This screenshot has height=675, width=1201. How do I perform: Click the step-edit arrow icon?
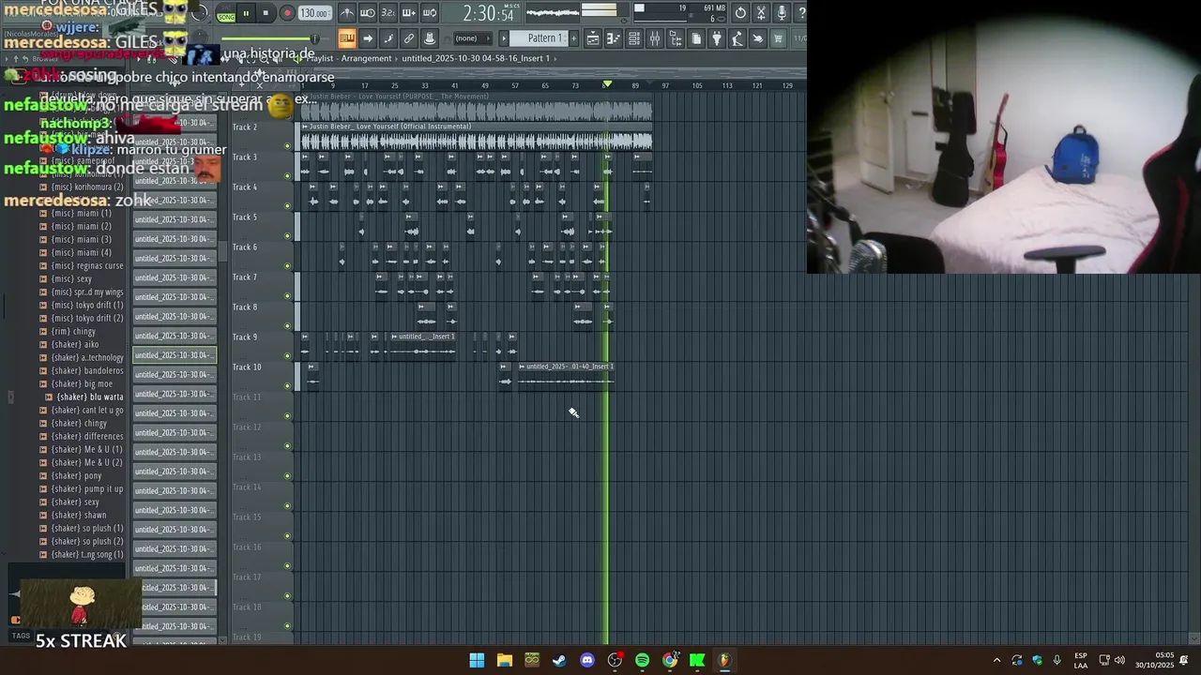point(368,38)
